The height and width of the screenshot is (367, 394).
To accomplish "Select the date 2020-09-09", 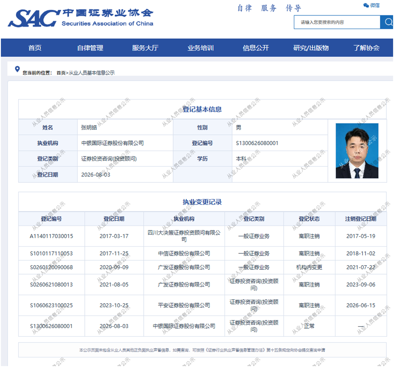I will pos(114,267).
